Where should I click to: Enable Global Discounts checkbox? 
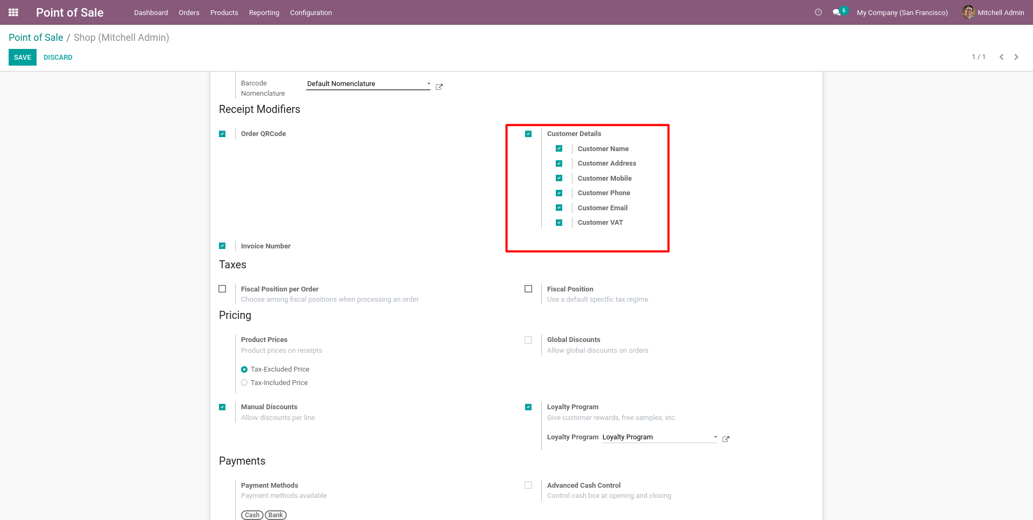pyautogui.click(x=528, y=340)
